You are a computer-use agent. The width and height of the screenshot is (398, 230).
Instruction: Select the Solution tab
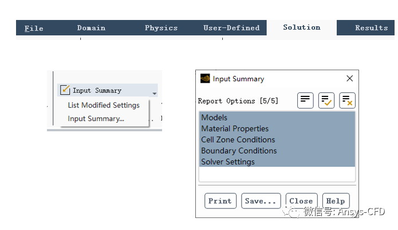coord(301,27)
